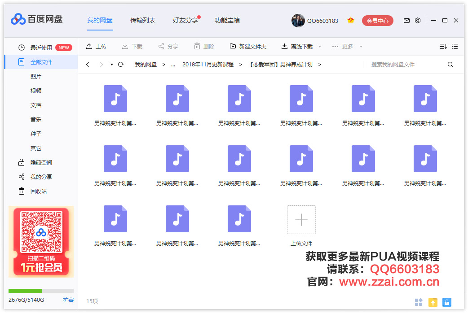Open the 传输列表 tab
This screenshot has height=313, width=468.
(x=143, y=20)
